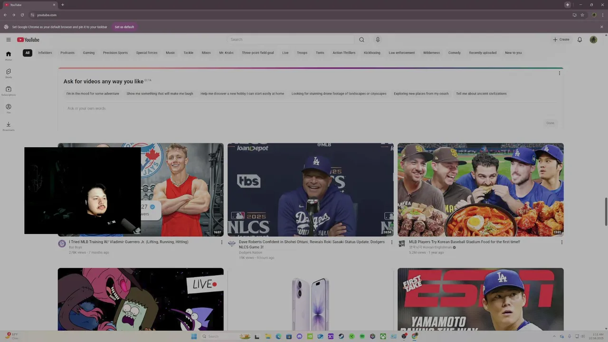Click the YouTube search input field
Image resolution: width=608 pixels, height=342 pixels.
[291, 39]
